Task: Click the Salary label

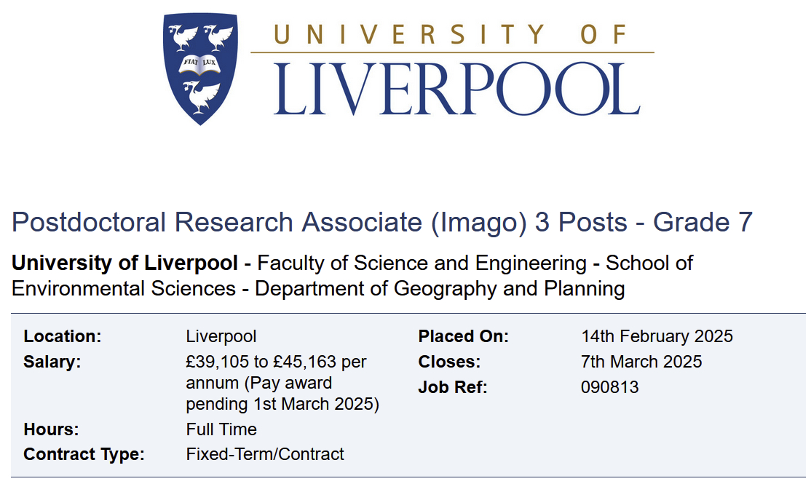Action: [52, 362]
